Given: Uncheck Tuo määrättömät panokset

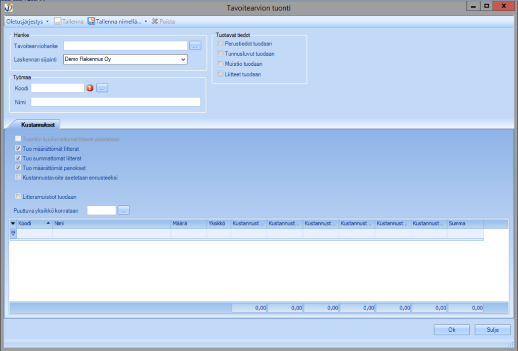Looking at the screenshot, I should click(18, 168).
